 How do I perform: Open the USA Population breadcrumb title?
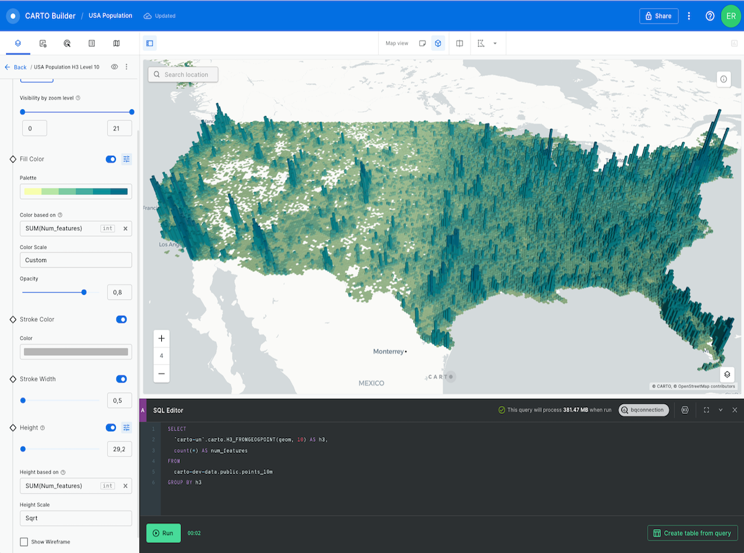110,16
